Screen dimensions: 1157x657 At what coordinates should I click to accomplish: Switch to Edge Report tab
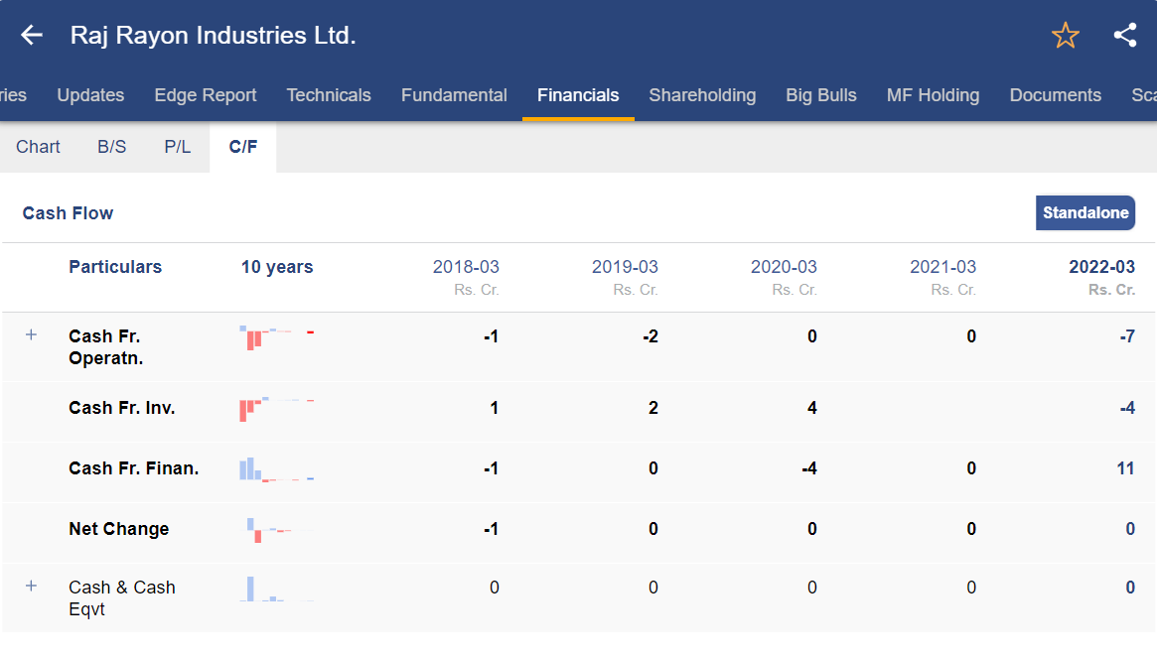tap(206, 95)
